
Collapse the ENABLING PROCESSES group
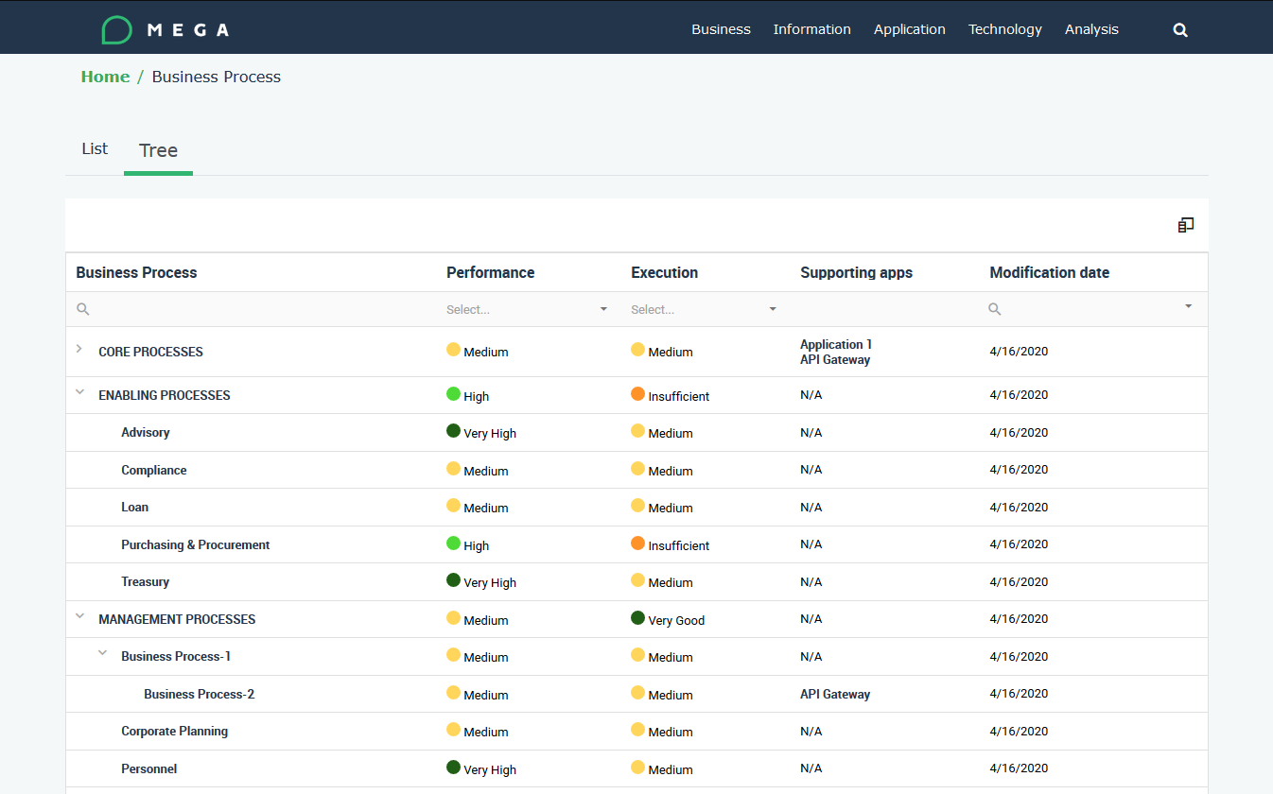click(x=79, y=392)
